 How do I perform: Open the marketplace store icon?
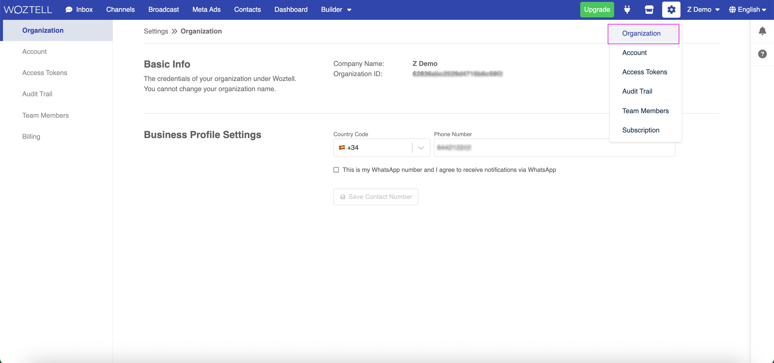pyautogui.click(x=649, y=10)
